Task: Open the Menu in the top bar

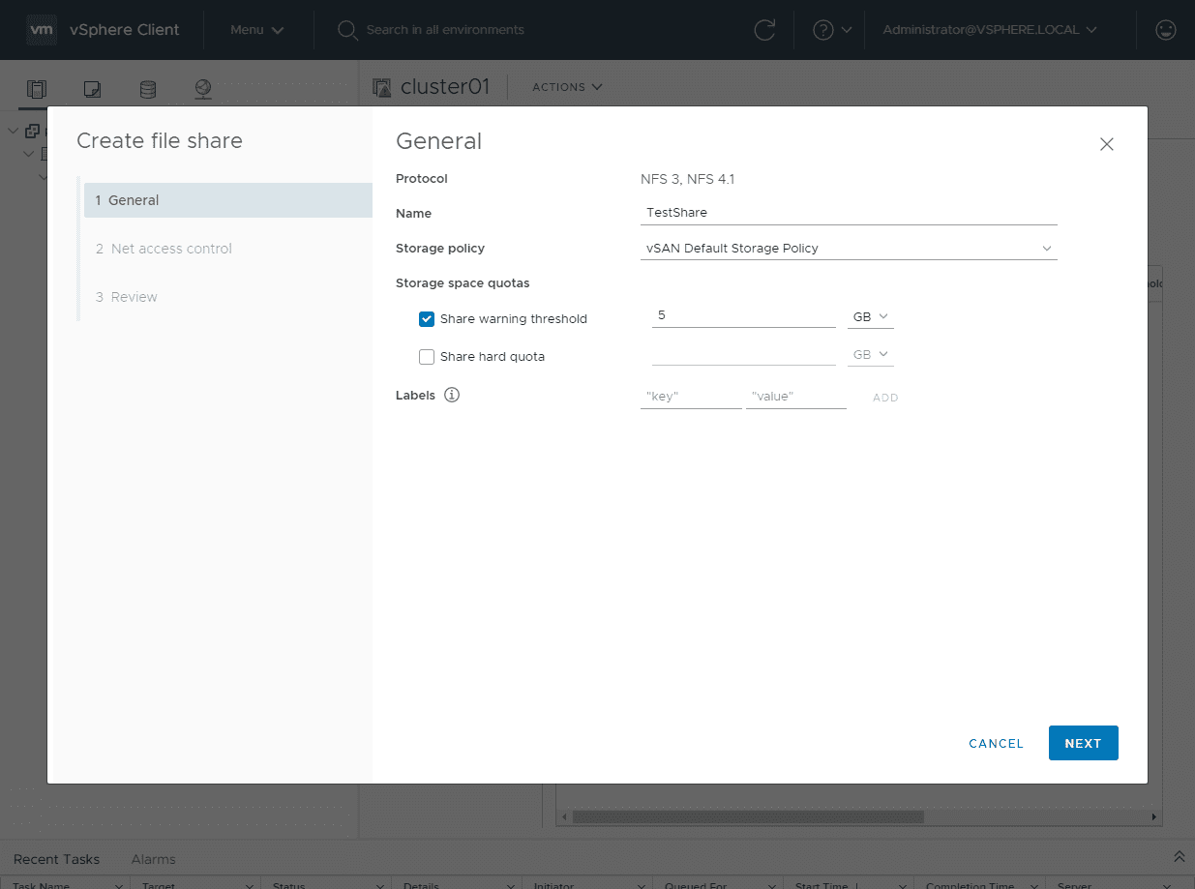Action: click(256, 30)
